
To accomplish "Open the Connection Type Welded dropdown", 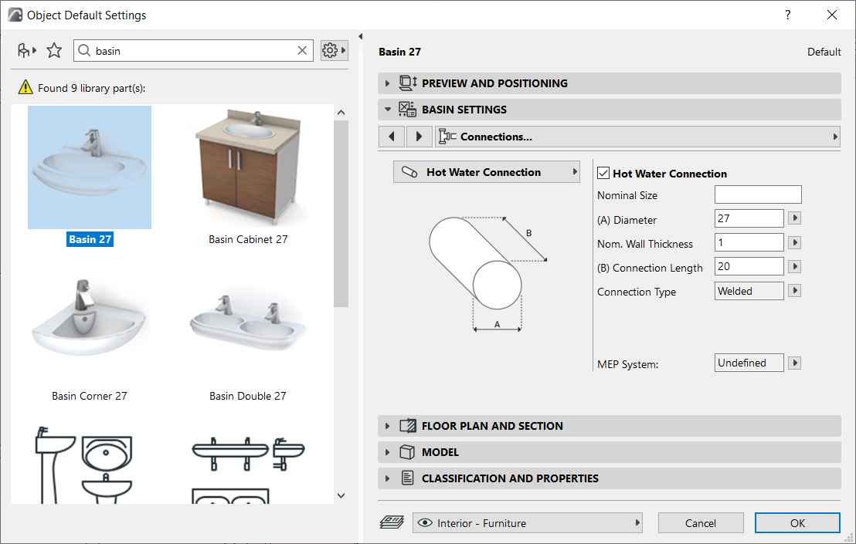I will tap(794, 290).
